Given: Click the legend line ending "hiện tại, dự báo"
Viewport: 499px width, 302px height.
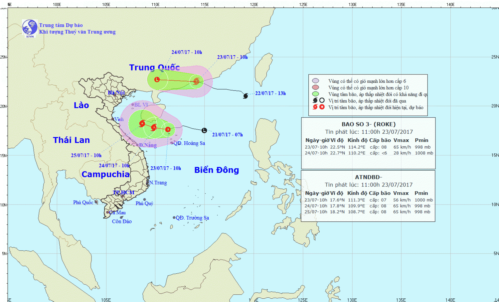Looking at the screenshot, I should (376, 107).
